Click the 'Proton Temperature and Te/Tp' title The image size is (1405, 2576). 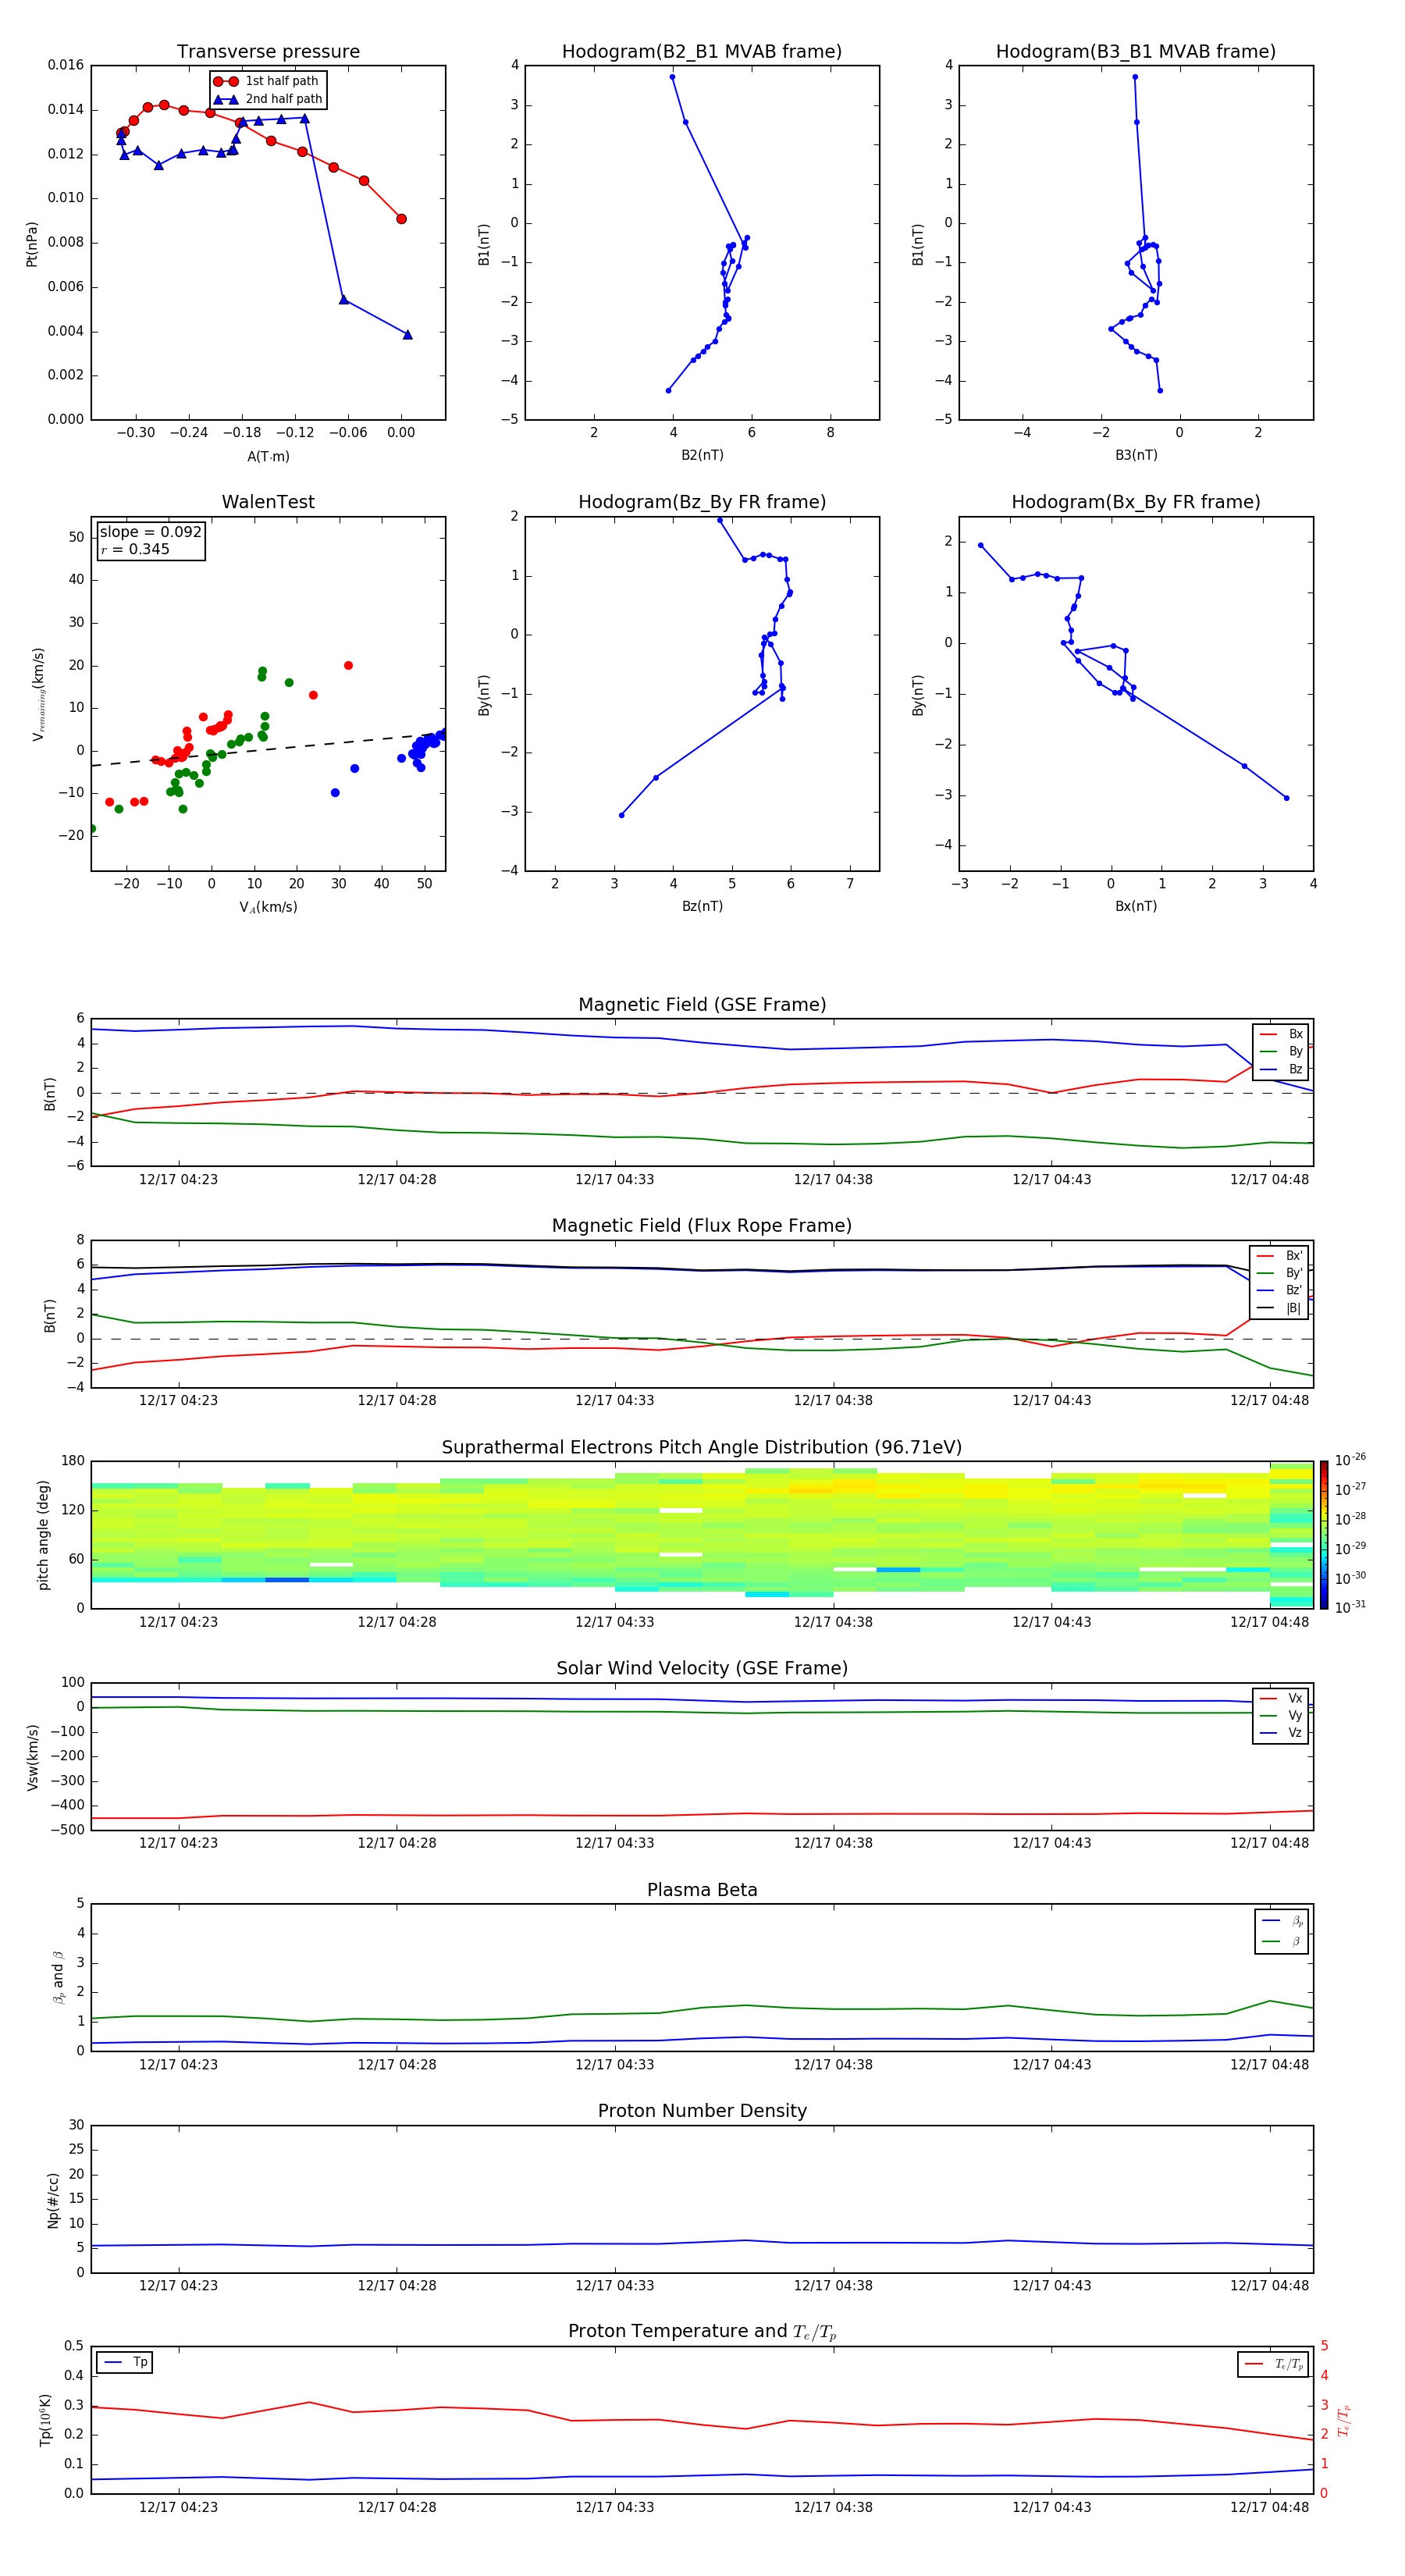702,2332
